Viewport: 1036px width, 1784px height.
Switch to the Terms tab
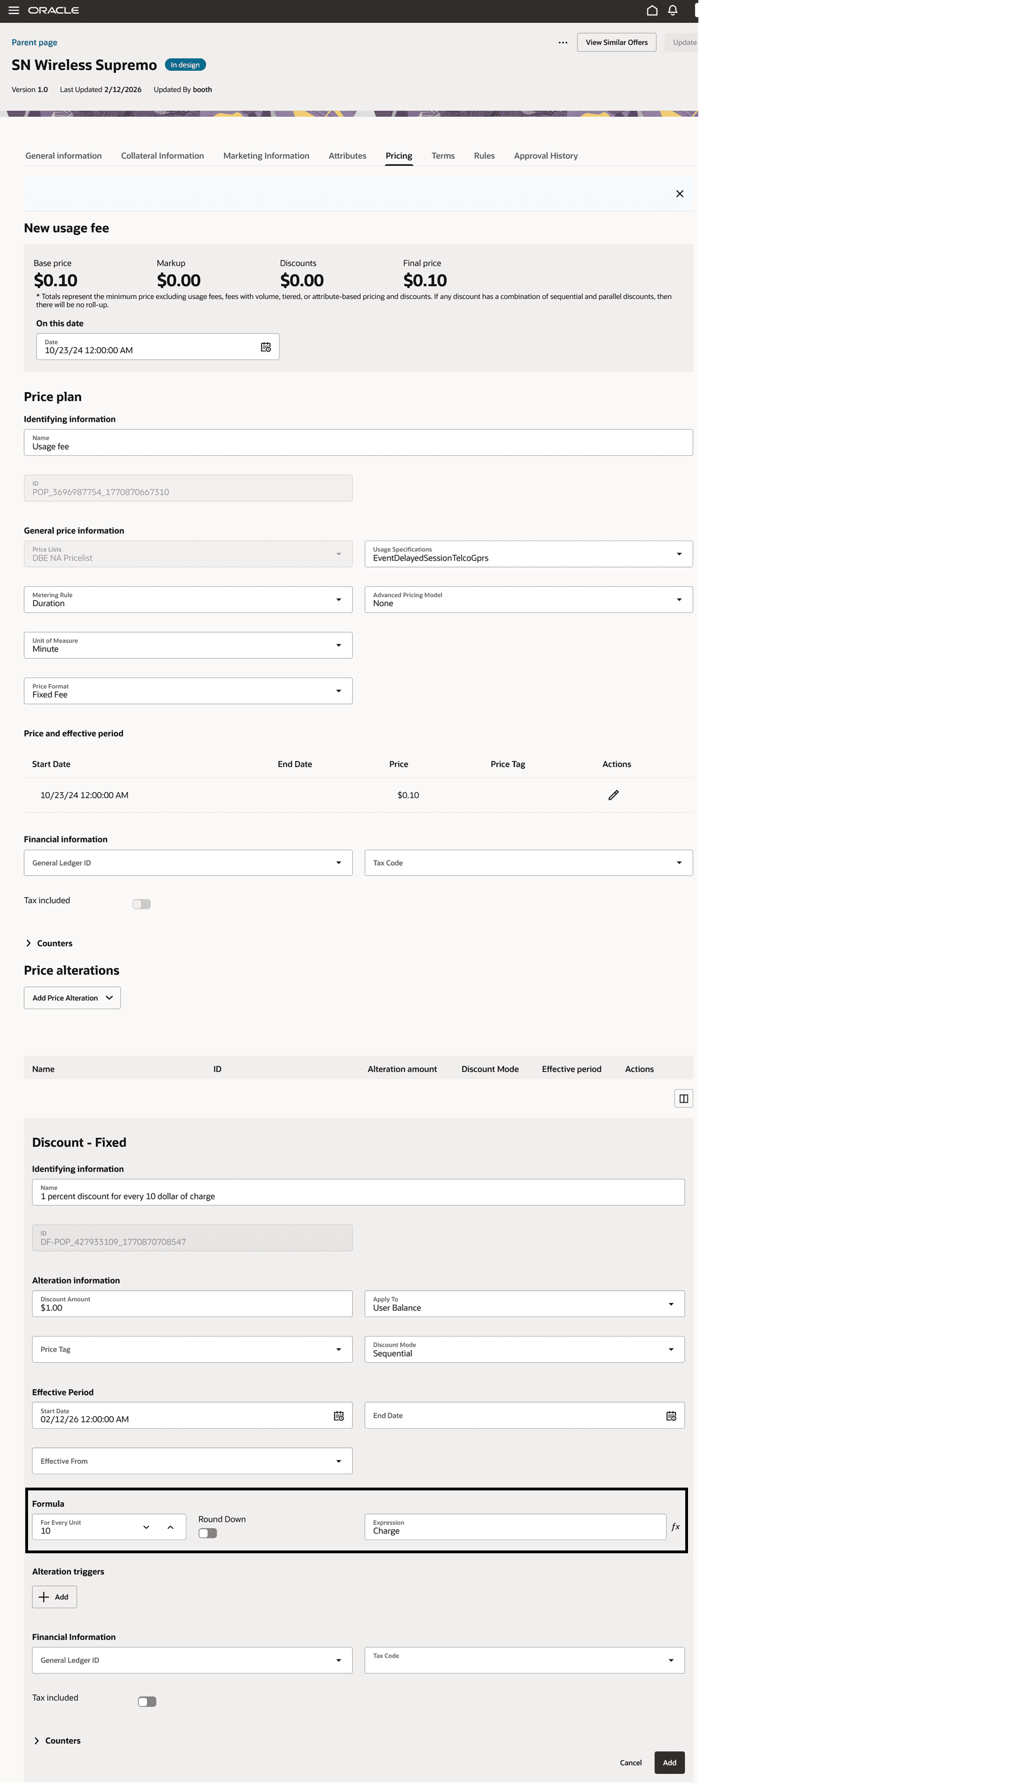tap(443, 155)
